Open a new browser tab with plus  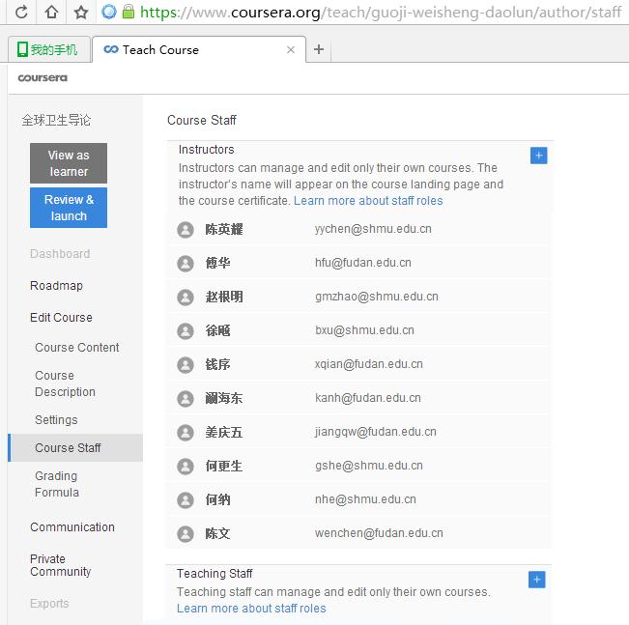(x=319, y=49)
